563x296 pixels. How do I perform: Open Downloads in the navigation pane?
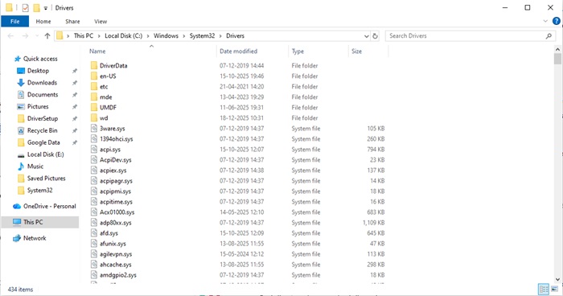tap(42, 83)
